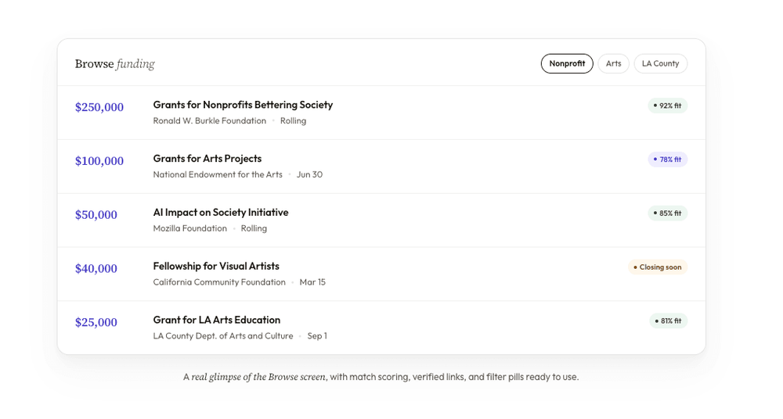
Task: Click the 92% fit badge
Action: (x=668, y=106)
